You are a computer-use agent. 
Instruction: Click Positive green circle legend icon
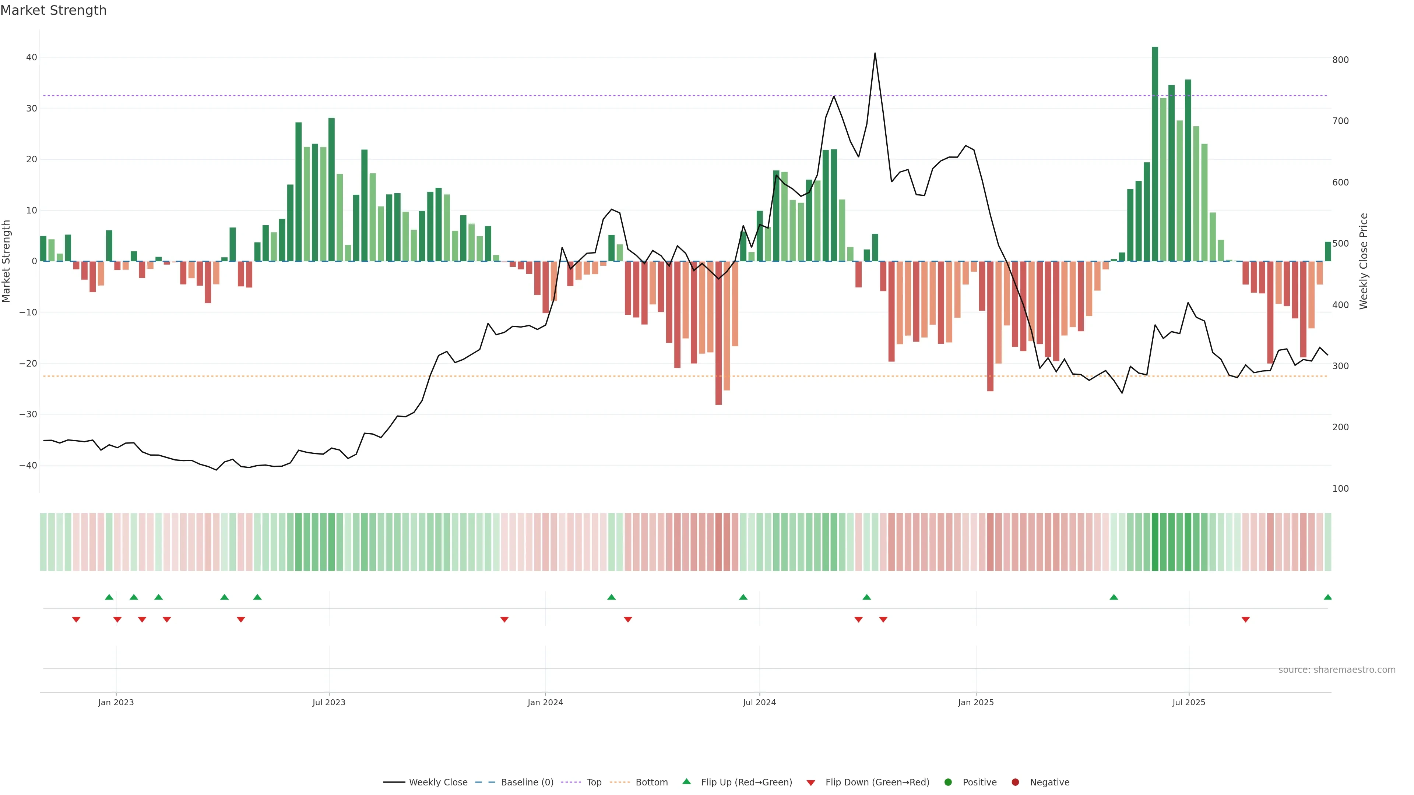click(x=948, y=782)
